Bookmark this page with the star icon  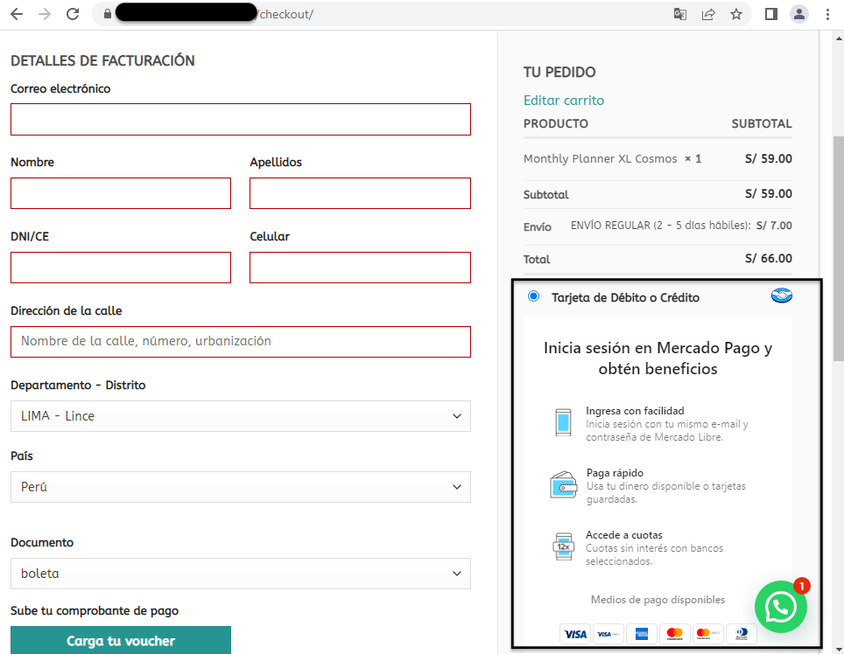tap(735, 14)
